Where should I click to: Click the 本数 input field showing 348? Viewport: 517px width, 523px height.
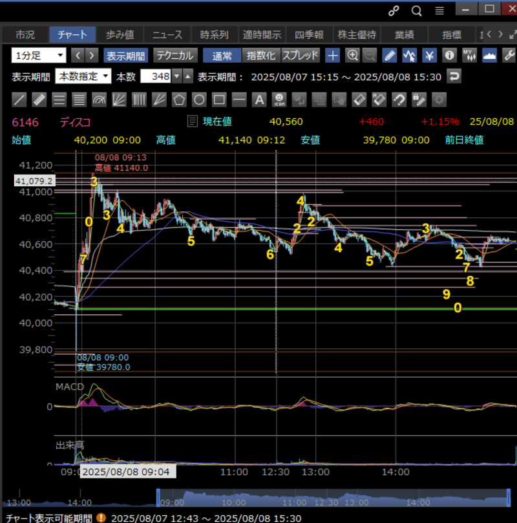[x=156, y=76]
